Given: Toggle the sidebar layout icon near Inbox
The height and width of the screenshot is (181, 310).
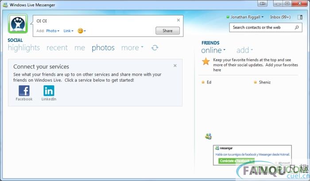Looking at the screenshot, I should pos(299,17).
